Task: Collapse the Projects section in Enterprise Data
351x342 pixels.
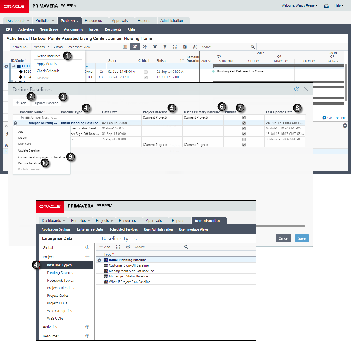Action: coord(87,256)
